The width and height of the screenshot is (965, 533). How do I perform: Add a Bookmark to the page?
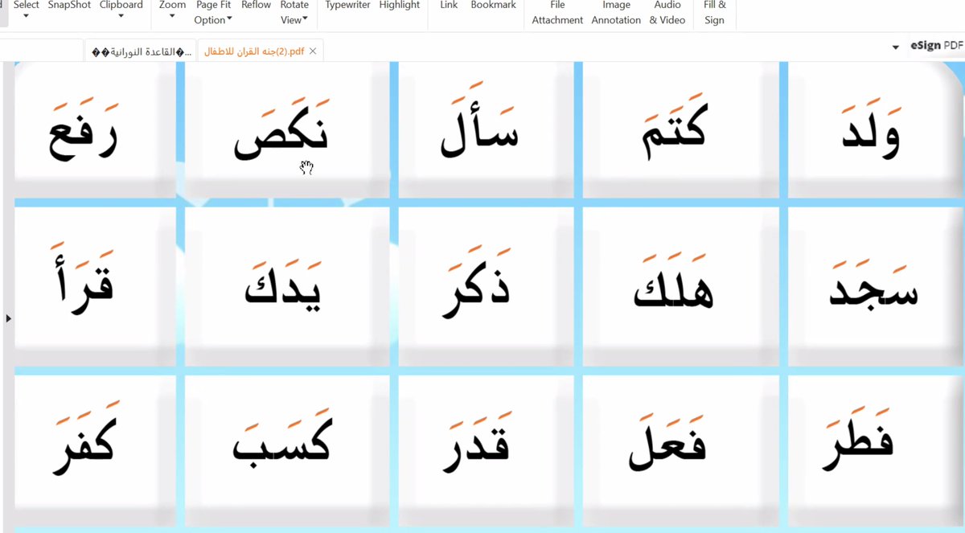point(493,5)
